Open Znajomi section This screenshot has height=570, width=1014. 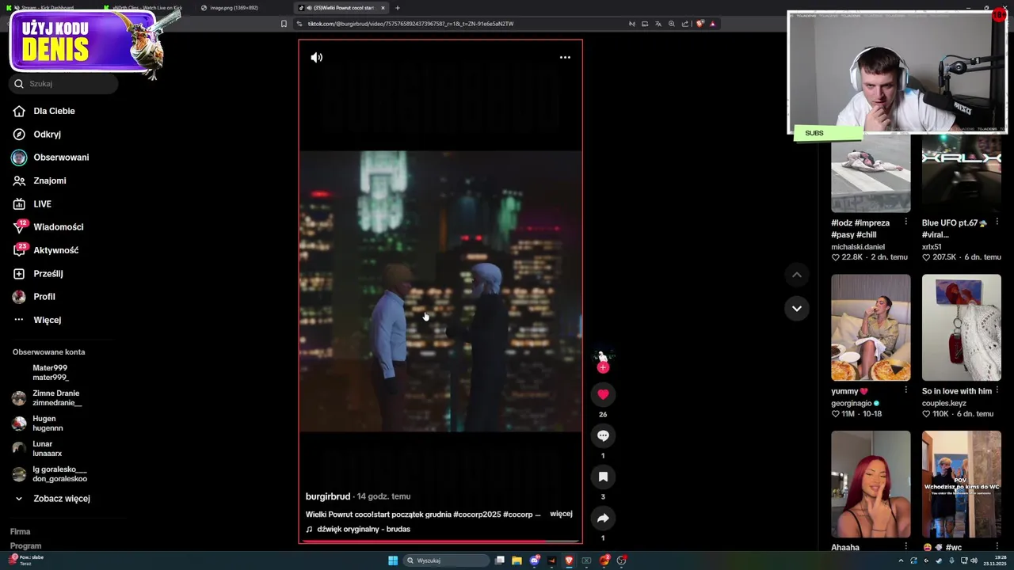(x=40, y=180)
